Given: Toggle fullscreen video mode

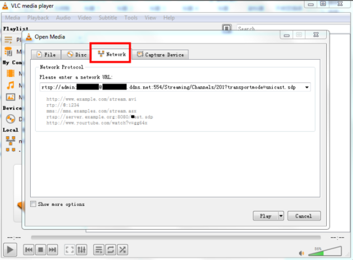Looking at the screenshot, I should coord(70,250).
